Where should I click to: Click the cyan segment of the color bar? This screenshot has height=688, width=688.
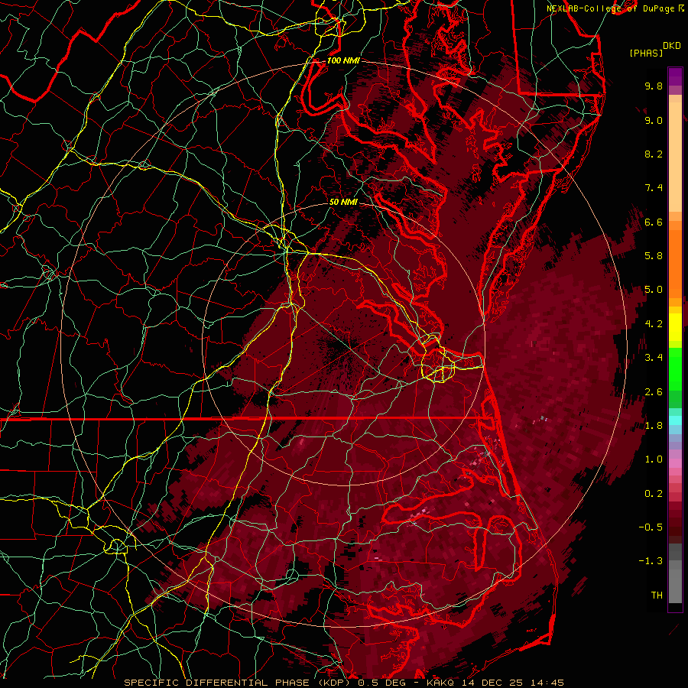[675, 420]
